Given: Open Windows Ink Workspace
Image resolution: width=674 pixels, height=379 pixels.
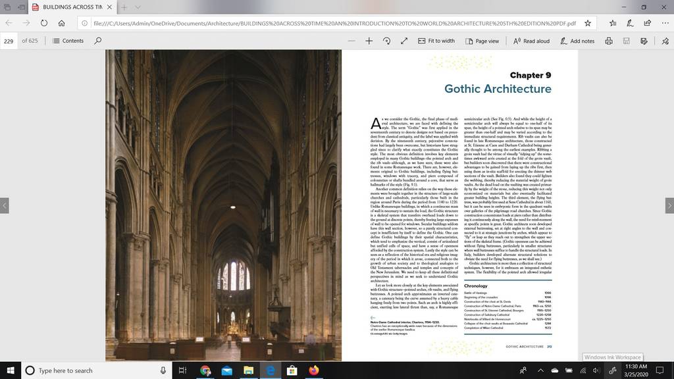Looking at the screenshot, I should (613, 370).
